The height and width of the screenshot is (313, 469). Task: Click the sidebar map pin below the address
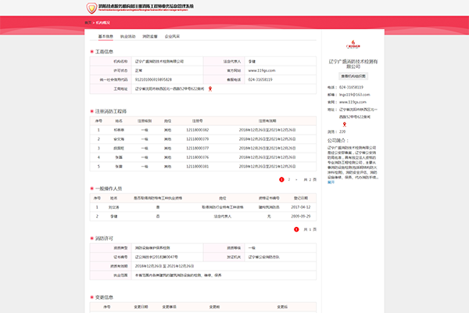344,124
